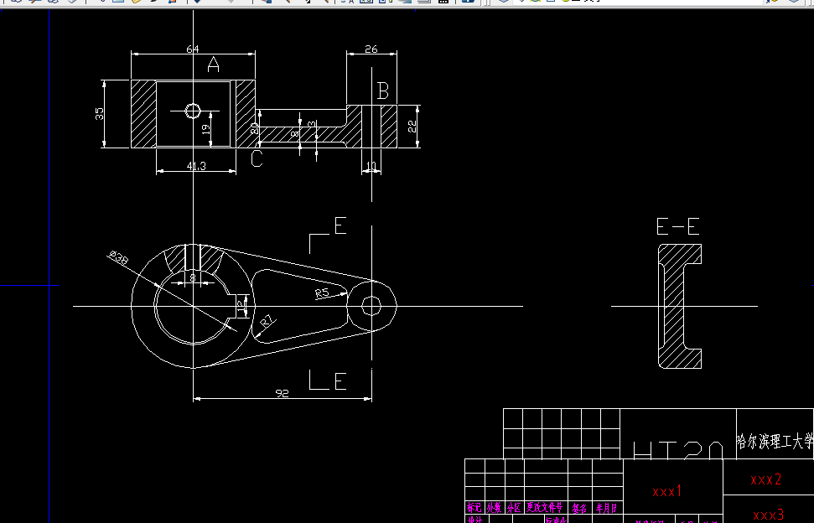Image resolution: width=814 pixels, height=523 pixels.
Task: Select the hatched E-E cross-section shape
Action: [x=680, y=306]
